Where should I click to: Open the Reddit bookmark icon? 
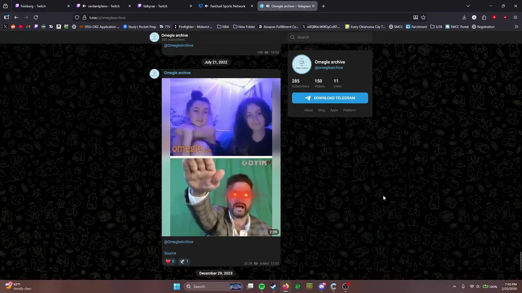point(13,27)
